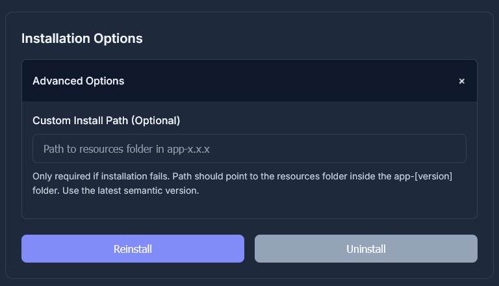This screenshot has width=499, height=286.
Task: Dismiss the Advanced Options panel with ×
Action: (x=461, y=81)
